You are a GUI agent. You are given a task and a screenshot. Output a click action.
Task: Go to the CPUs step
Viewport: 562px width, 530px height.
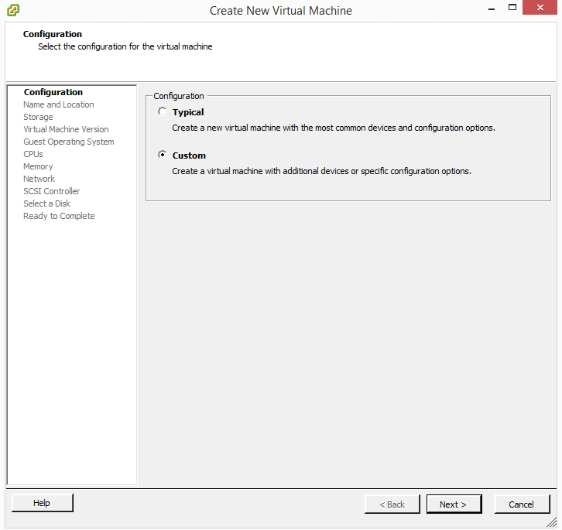[33, 154]
